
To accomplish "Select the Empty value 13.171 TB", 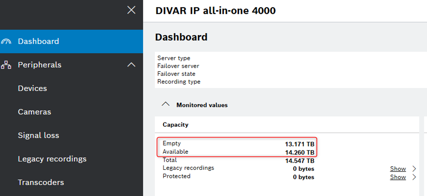I will [300, 144].
